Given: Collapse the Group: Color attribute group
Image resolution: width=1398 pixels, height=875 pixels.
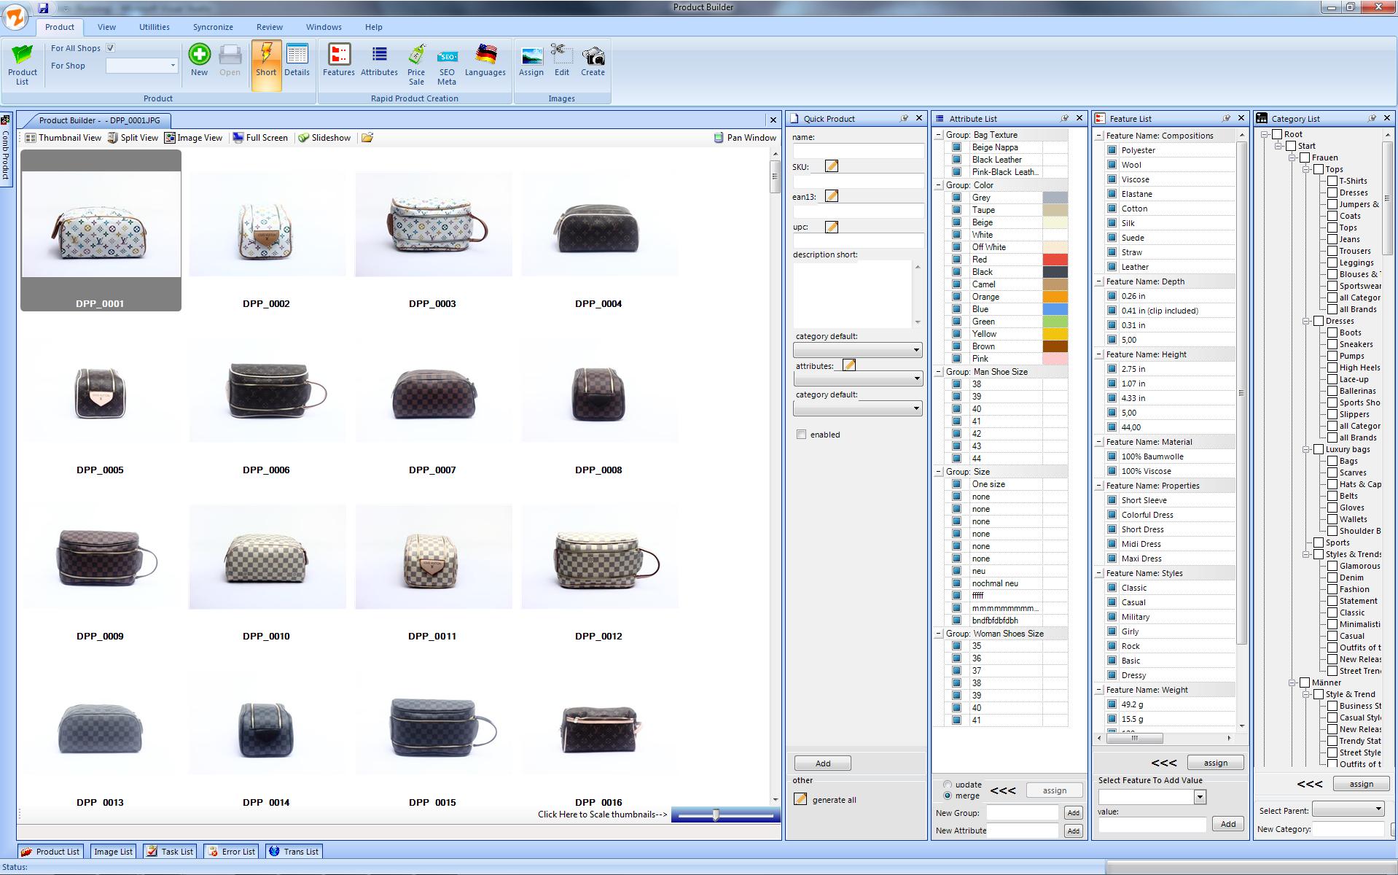Looking at the screenshot, I should click(939, 185).
